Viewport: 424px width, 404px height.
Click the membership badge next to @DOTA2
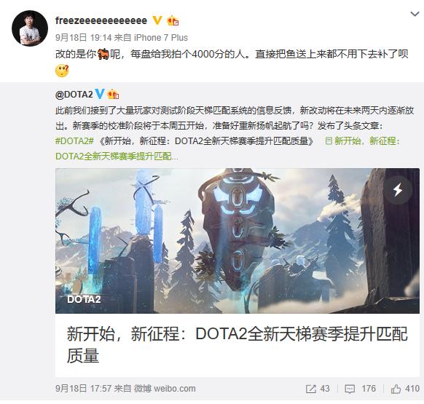click(113, 95)
